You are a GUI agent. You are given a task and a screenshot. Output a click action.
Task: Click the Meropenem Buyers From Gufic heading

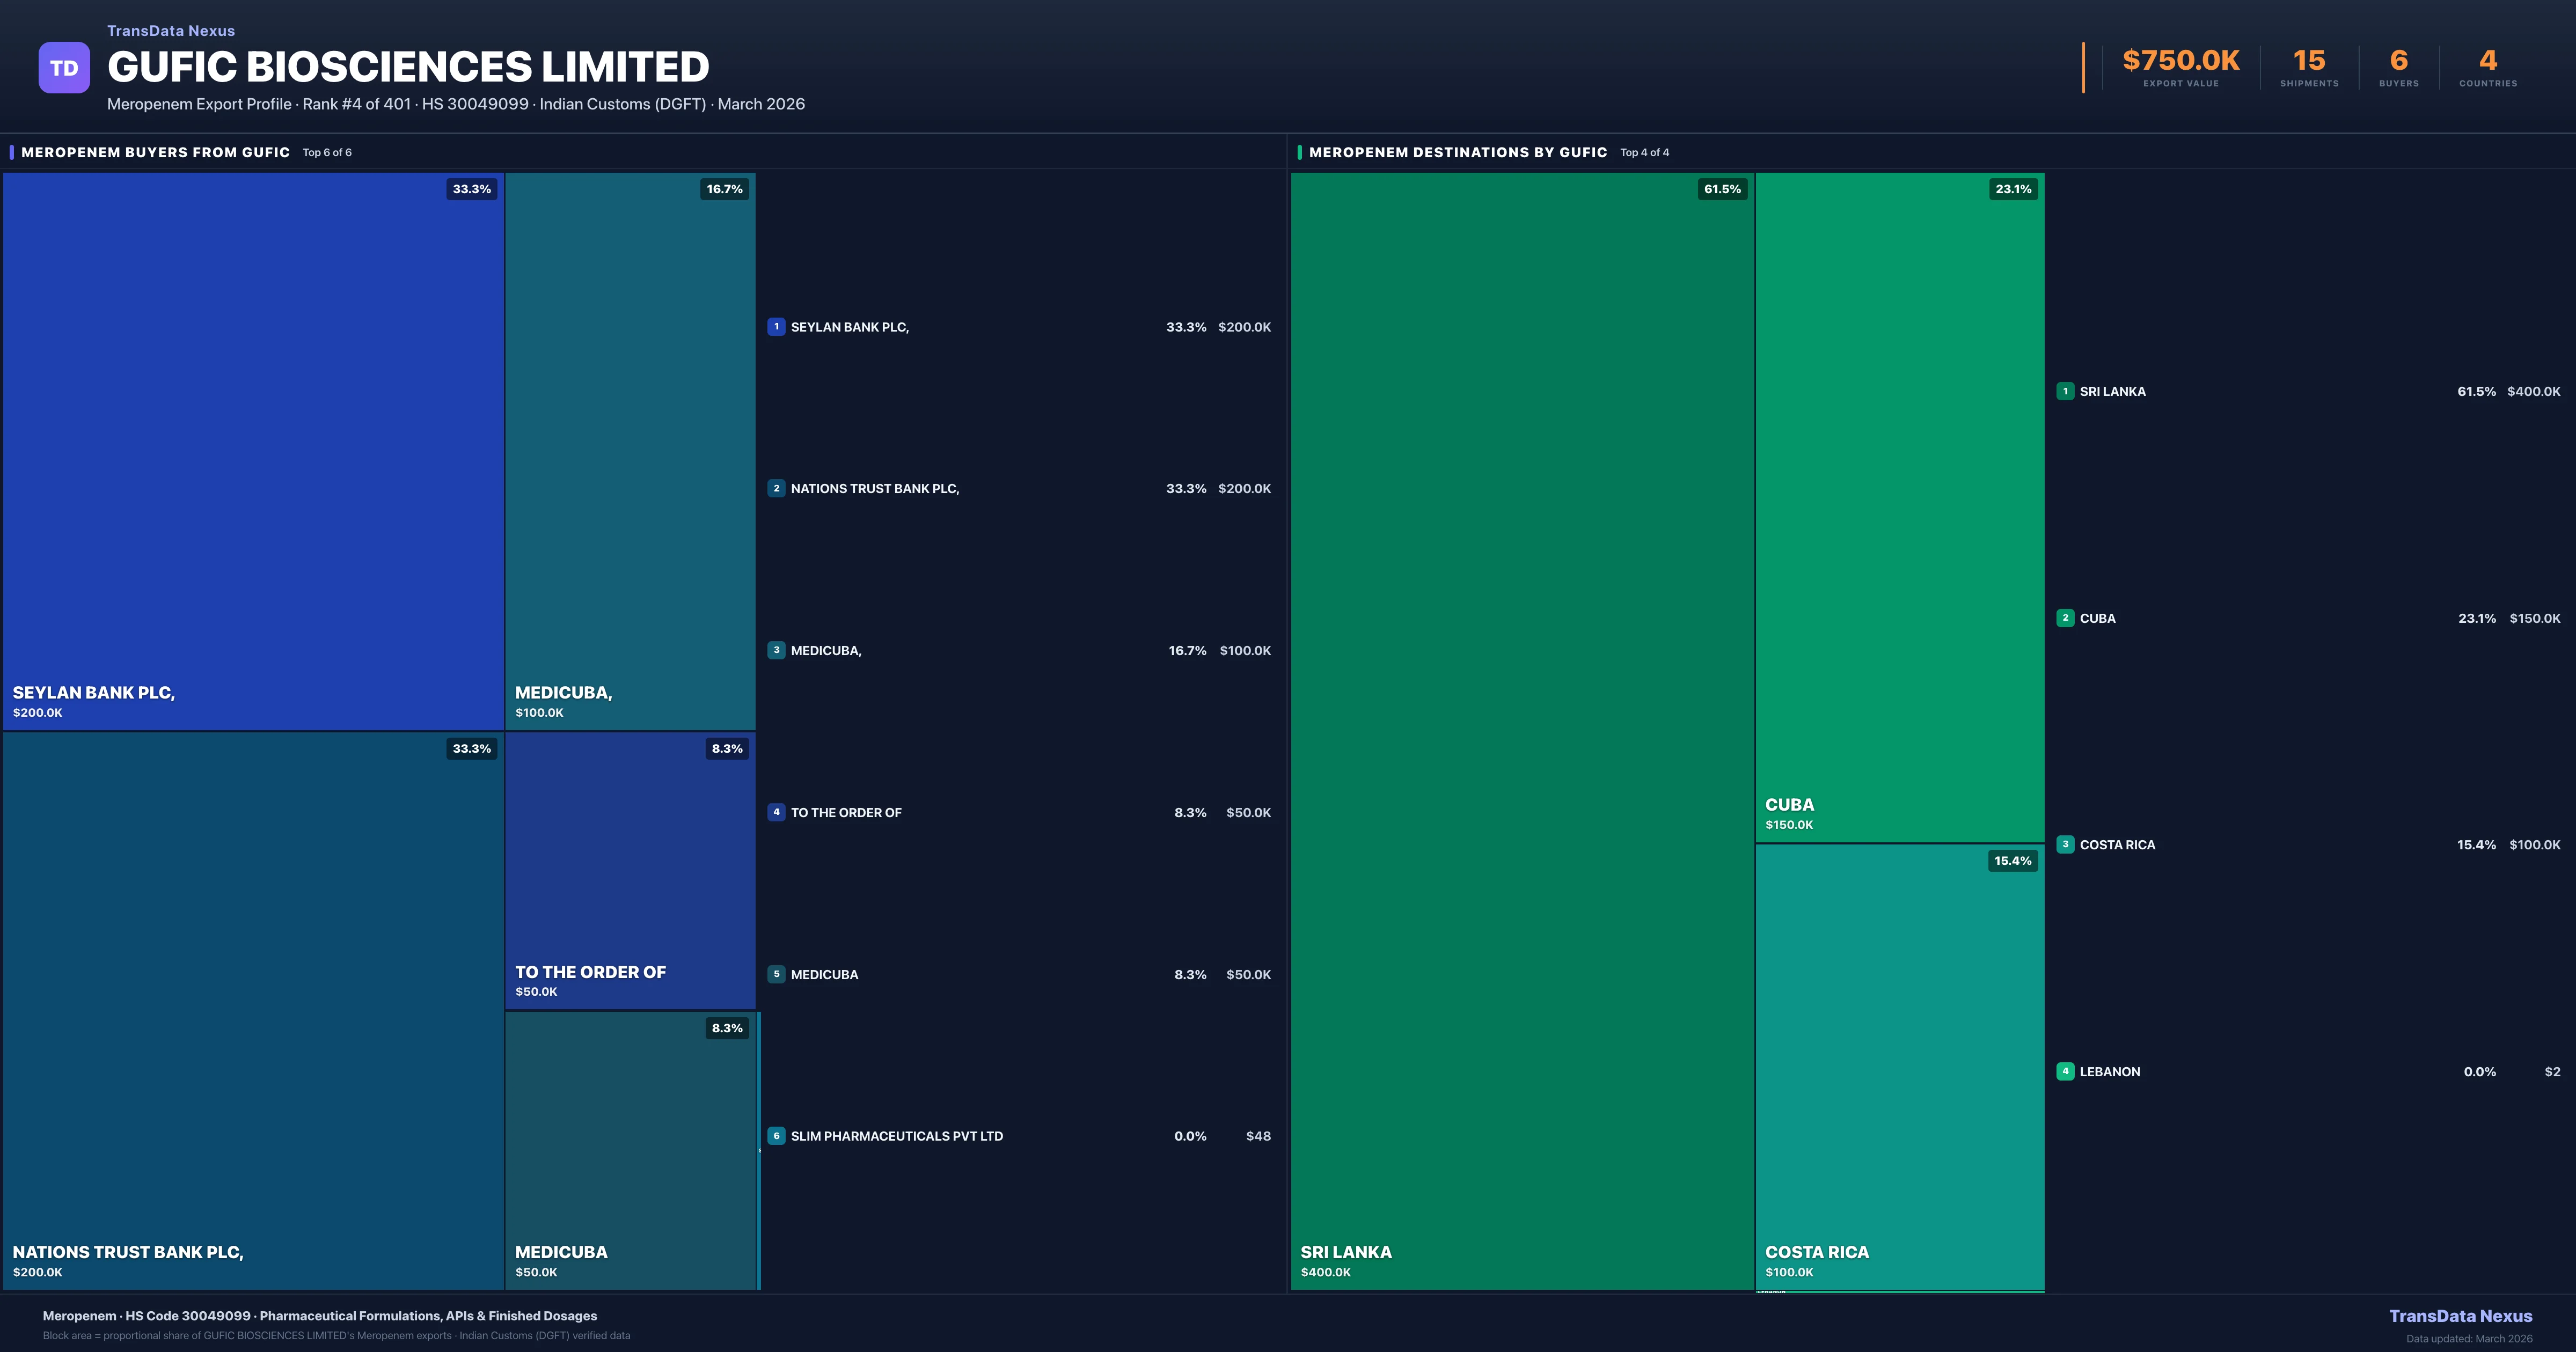[155, 152]
